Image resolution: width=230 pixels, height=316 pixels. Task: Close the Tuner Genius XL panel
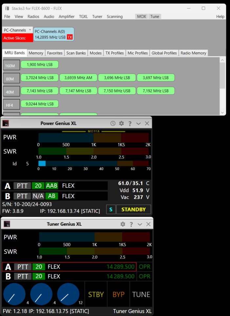click(x=148, y=224)
